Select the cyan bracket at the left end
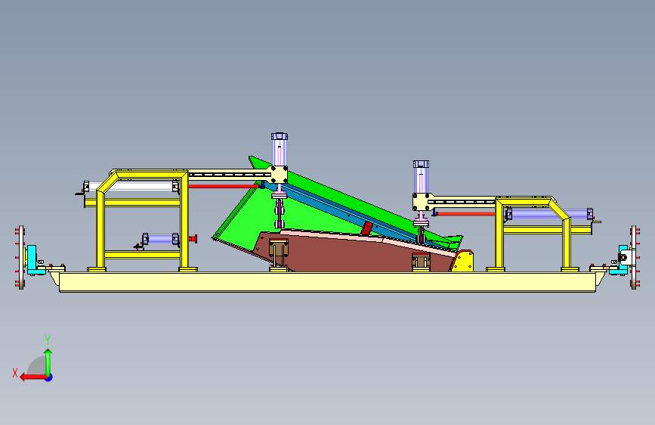The image size is (655, 425). 33,260
